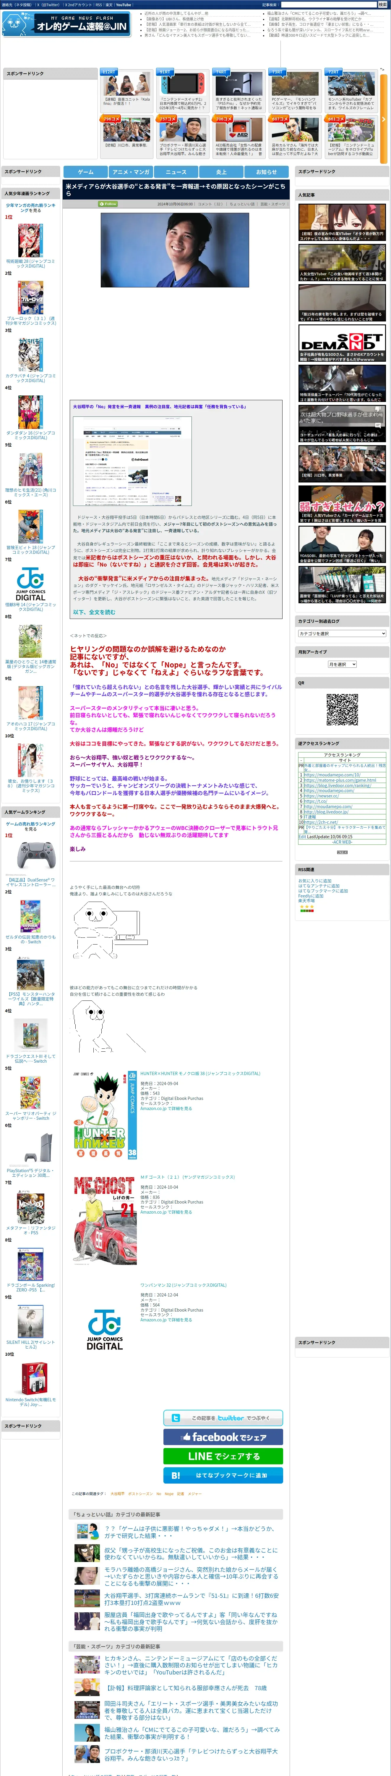The width and height of the screenshot is (391, 1776).
Task: Share the article on LINE
Action: click(223, 1456)
